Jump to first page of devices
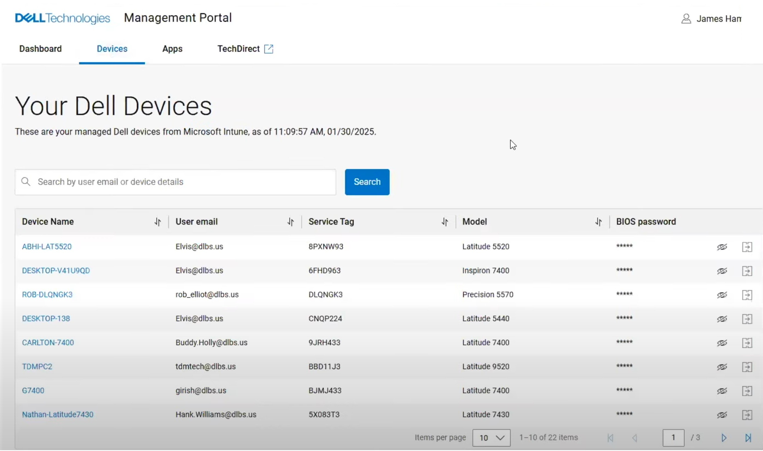This screenshot has height=451, width=763. point(611,438)
